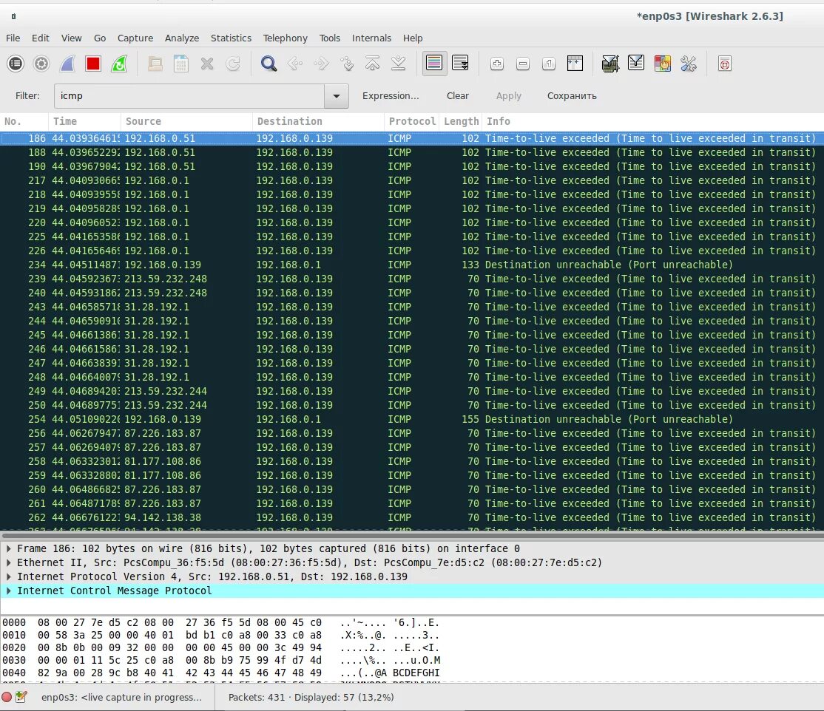Open coloring rules icon
The image size is (824, 711).
coord(662,64)
